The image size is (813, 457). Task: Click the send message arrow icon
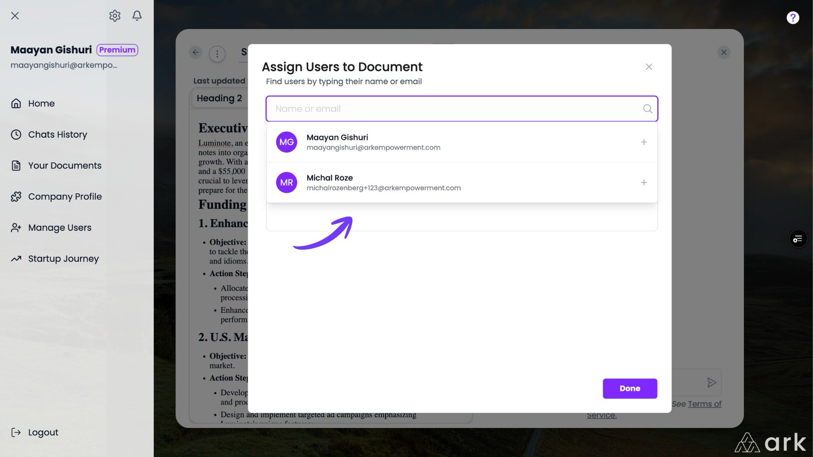pos(711,383)
